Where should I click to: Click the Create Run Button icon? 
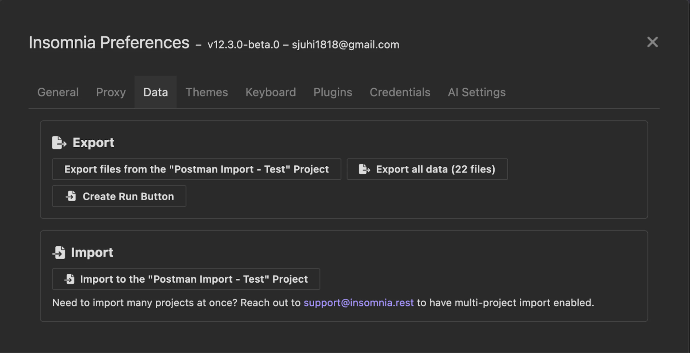pyautogui.click(x=71, y=196)
